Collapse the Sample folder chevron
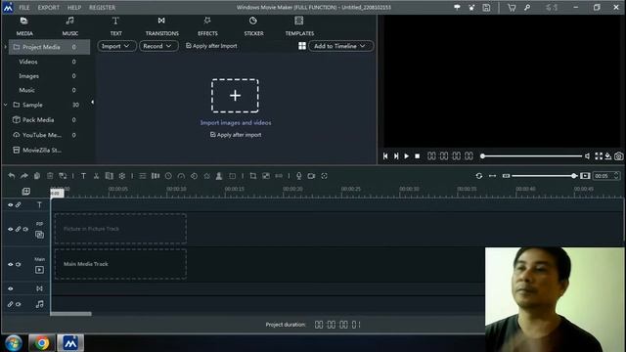 click(x=5, y=105)
